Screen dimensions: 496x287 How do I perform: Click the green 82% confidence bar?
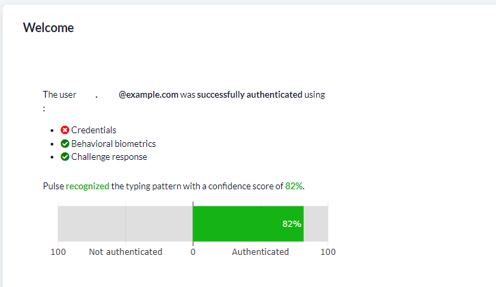[x=248, y=223]
